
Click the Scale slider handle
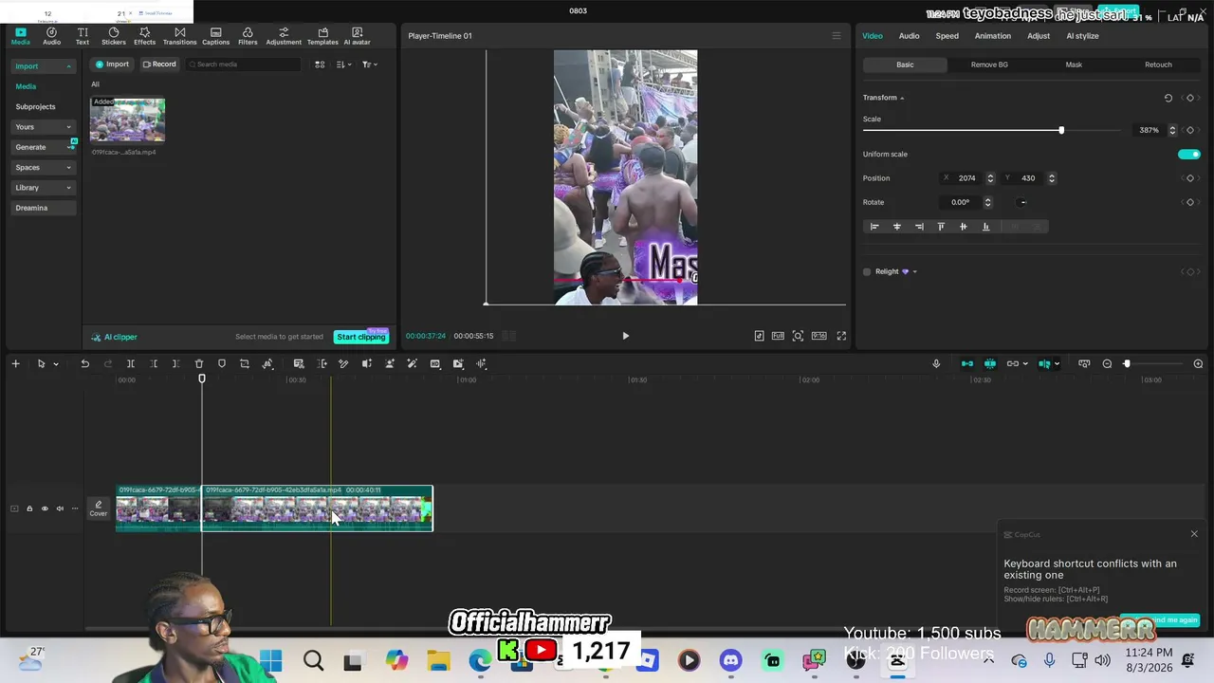point(1061,130)
